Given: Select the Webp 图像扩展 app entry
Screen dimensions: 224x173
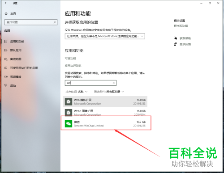Looking at the screenshot, I should pos(105,112).
